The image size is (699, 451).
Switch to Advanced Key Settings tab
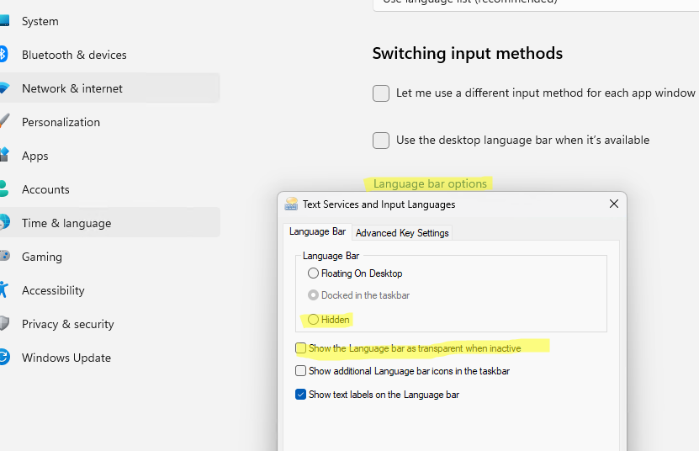click(x=402, y=233)
